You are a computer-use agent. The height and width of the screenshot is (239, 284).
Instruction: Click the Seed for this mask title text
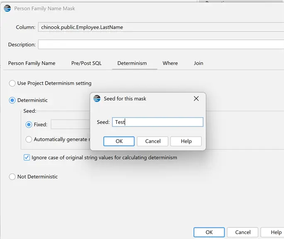point(125,99)
